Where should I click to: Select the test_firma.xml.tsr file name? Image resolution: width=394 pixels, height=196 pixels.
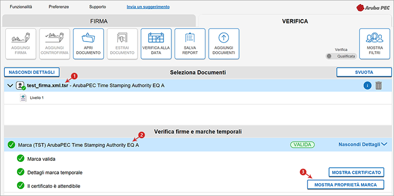click(x=47, y=86)
